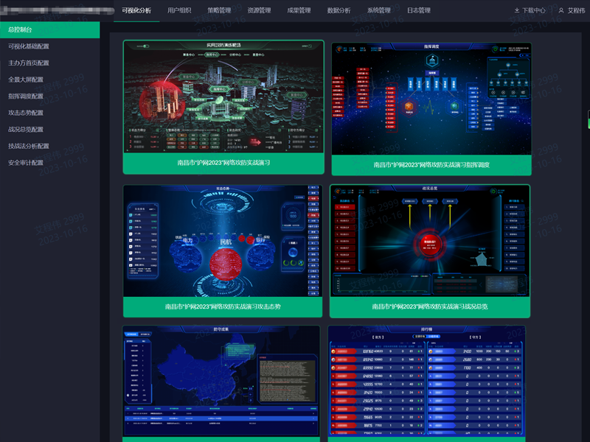Select the 攻击态势 dashboard thumbnail

click(223, 241)
